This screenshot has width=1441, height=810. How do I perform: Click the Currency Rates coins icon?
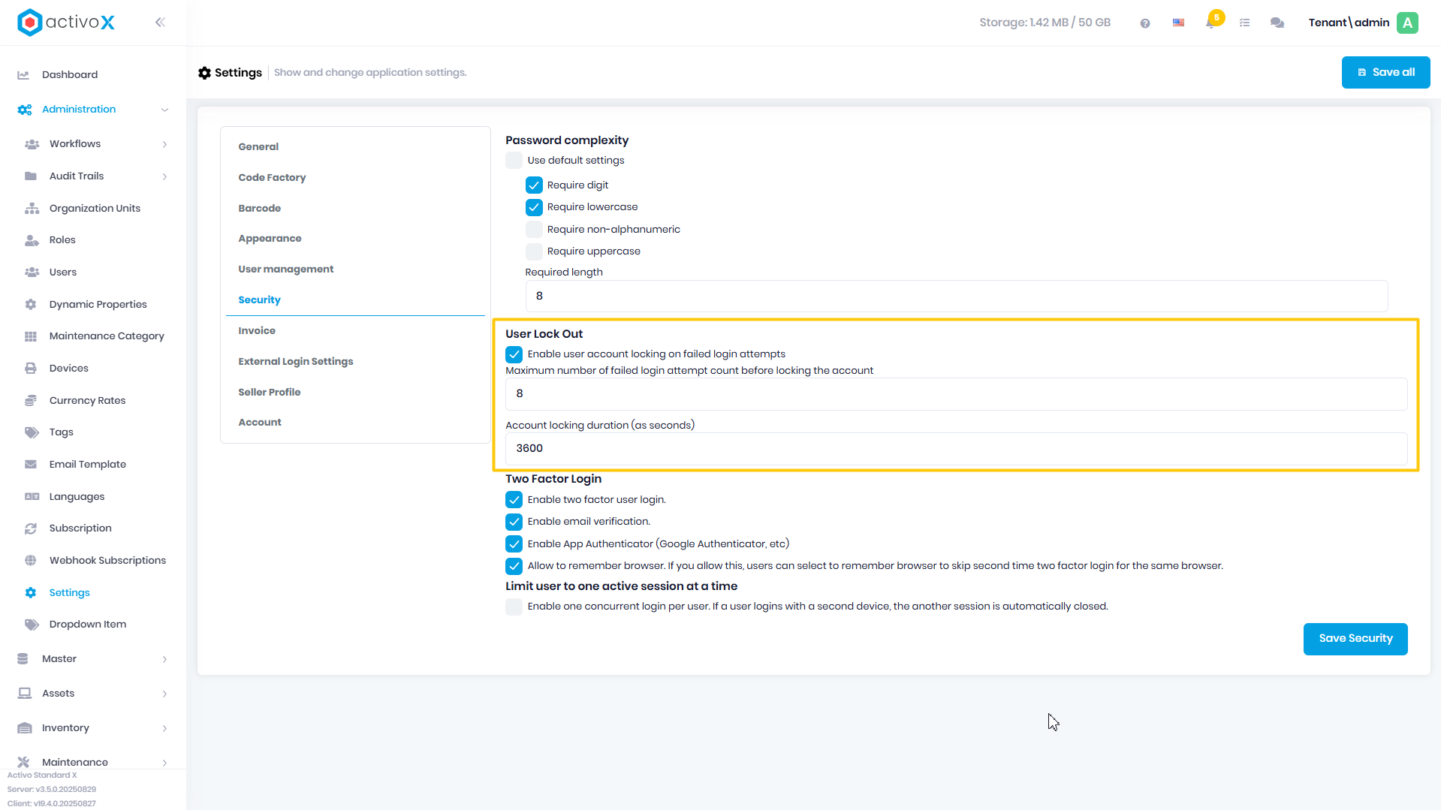pyautogui.click(x=31, y=401)
